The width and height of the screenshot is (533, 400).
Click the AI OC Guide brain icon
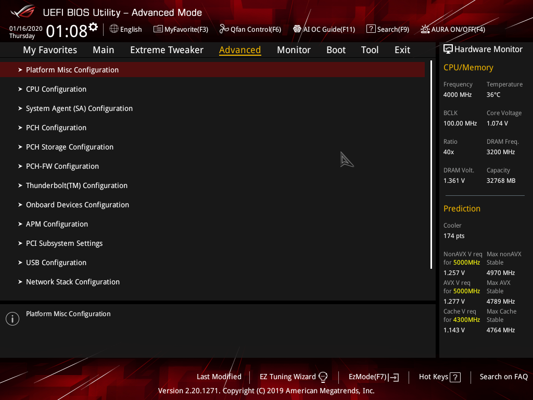297,29
